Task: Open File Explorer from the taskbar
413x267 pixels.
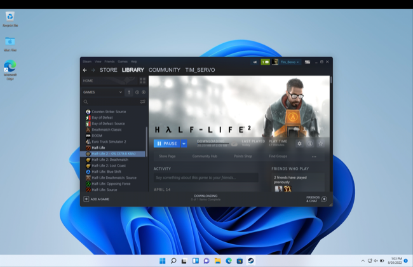Action: (217, 261)
